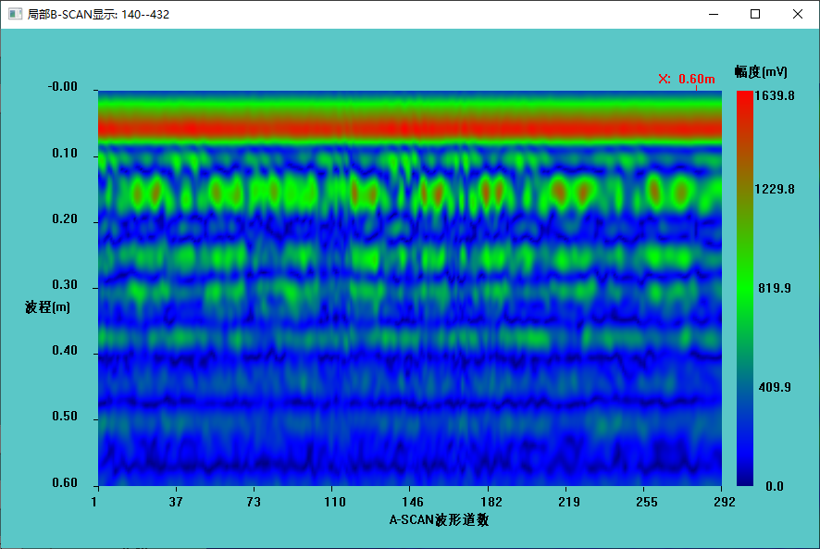Click the 0.30 tick on the depth axis
Viewport: 820px width, 549px height.
(x=64, y=285)
